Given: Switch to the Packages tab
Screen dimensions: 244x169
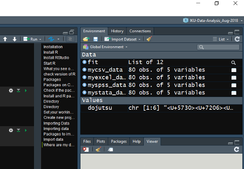Looking at the screenshot, I should point(119,142).
